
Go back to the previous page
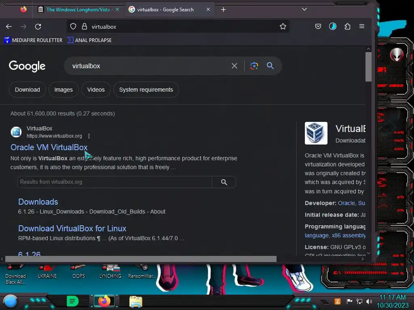(x=9, y=27)
